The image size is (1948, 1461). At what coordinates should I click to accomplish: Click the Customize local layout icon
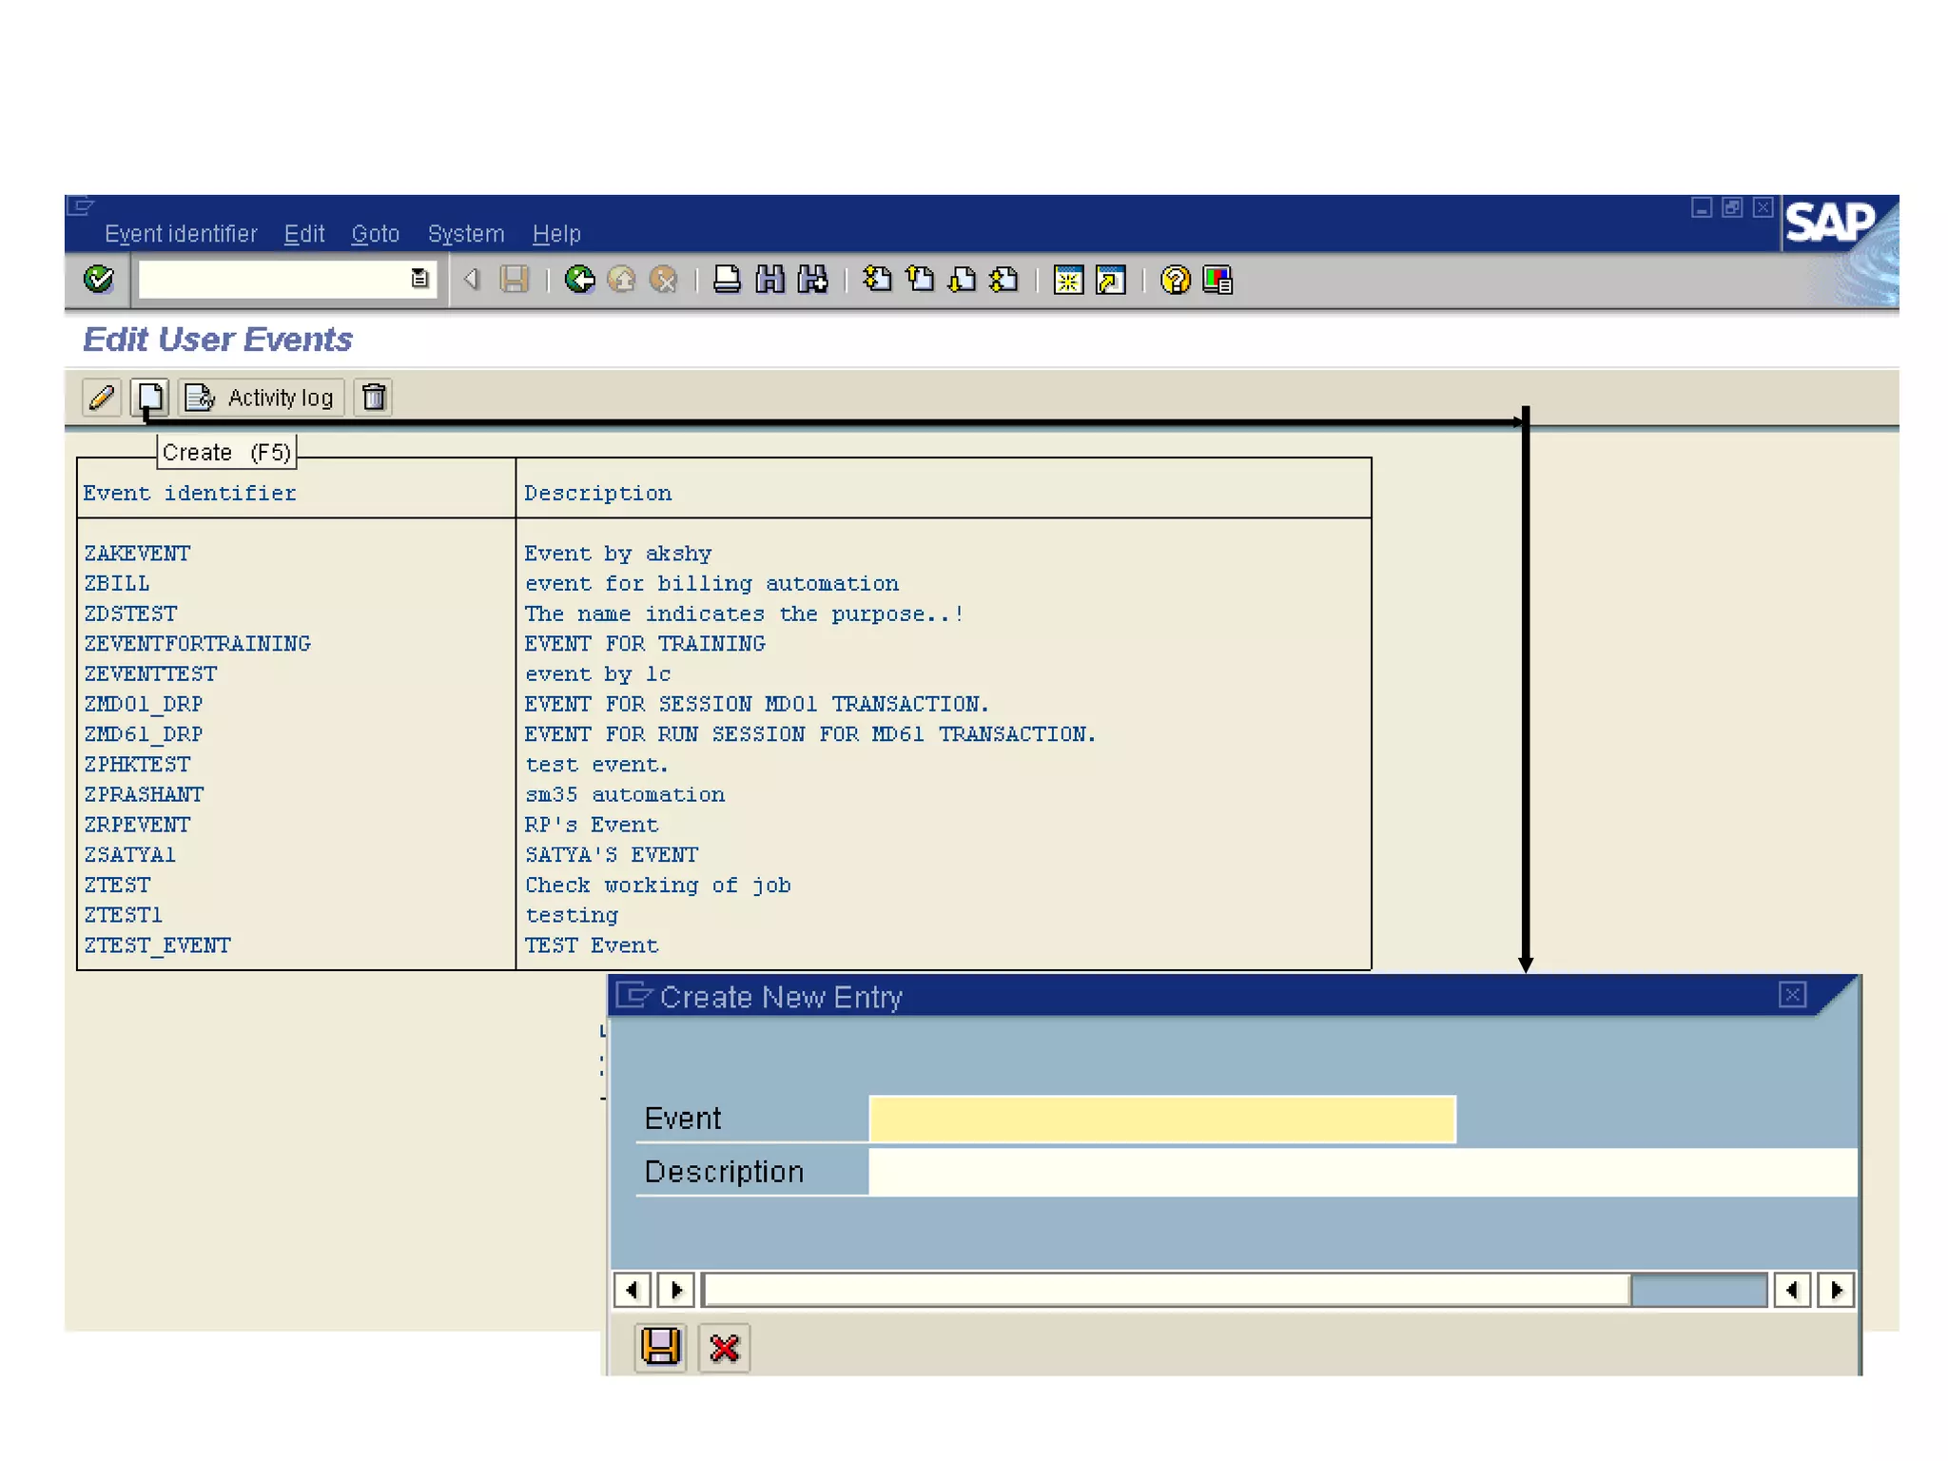point(1217,280)
